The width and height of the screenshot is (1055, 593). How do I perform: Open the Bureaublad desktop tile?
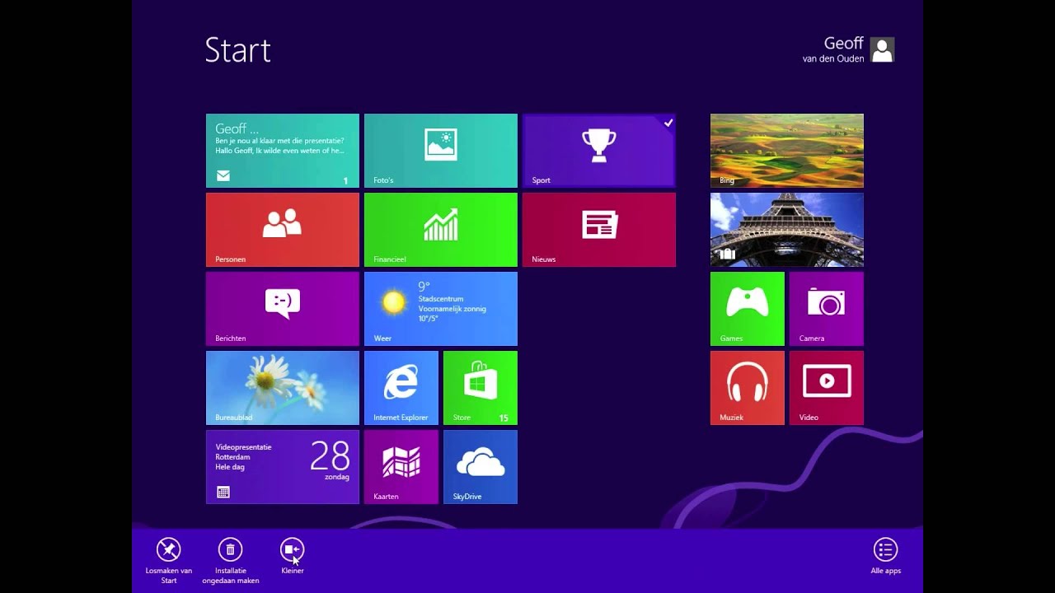[x=282, y=388]
